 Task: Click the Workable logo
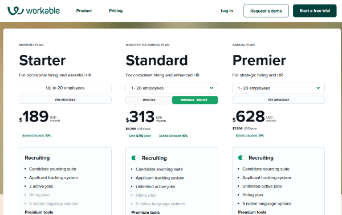click(x=34, y=11)
